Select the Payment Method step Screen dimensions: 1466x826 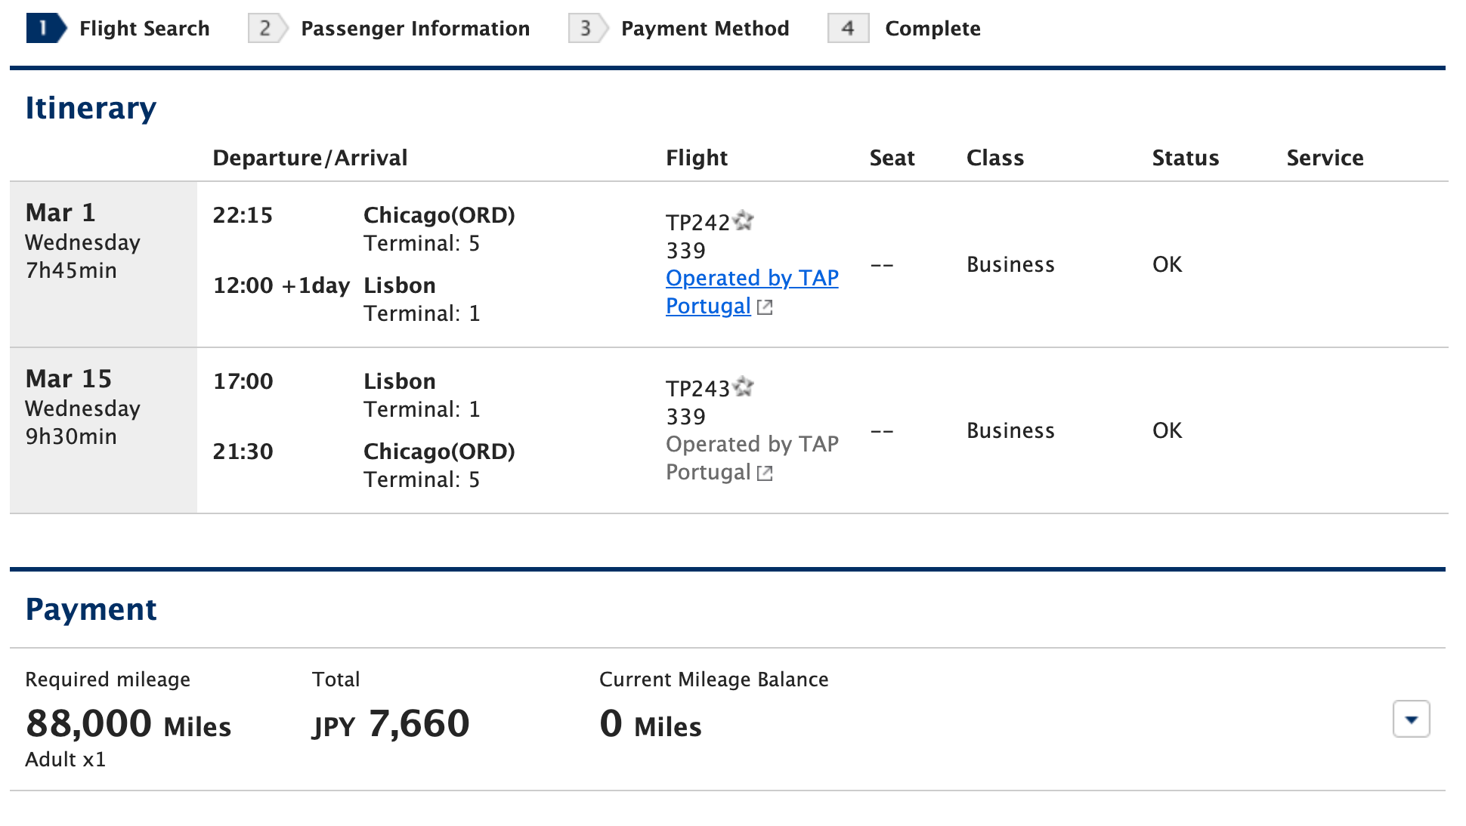click(704, 28)
